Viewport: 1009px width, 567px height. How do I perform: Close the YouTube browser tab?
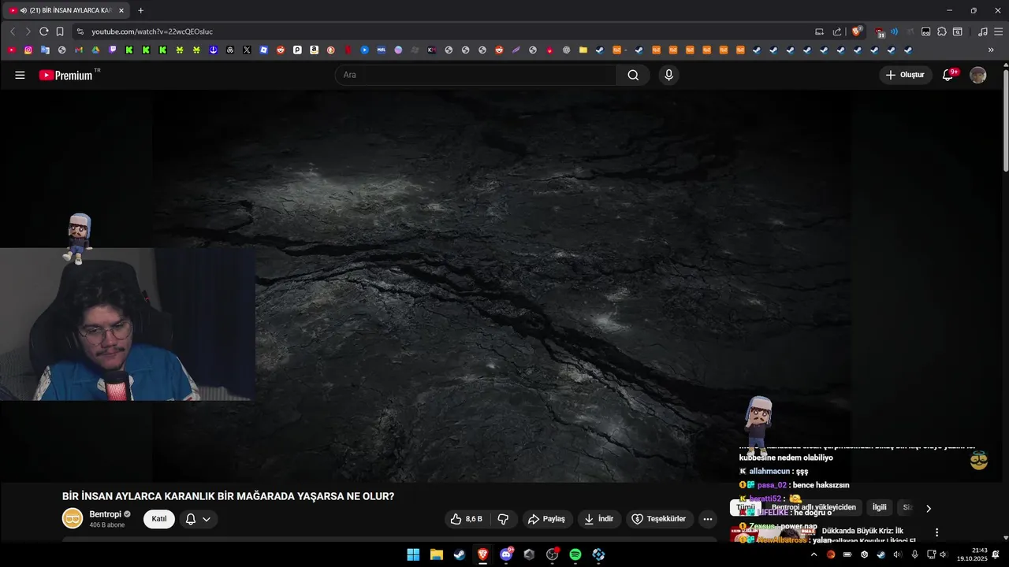point(121,10)
